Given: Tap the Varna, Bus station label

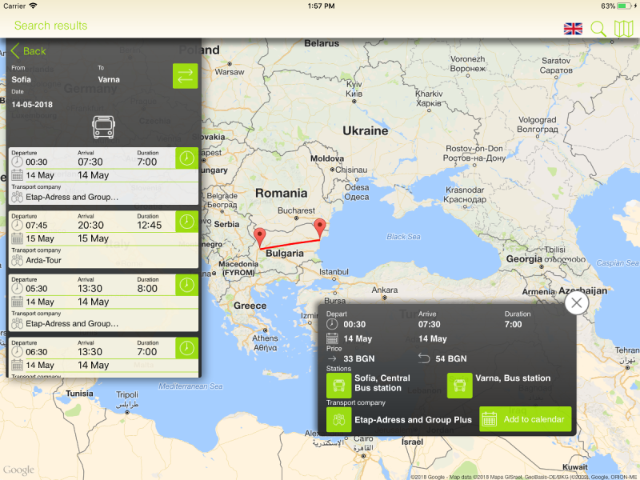Looking at the screenshot, I should pos(513,378).
